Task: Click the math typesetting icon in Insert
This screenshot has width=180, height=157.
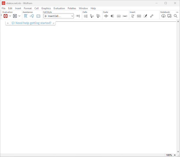Action: tap(132, 16)
